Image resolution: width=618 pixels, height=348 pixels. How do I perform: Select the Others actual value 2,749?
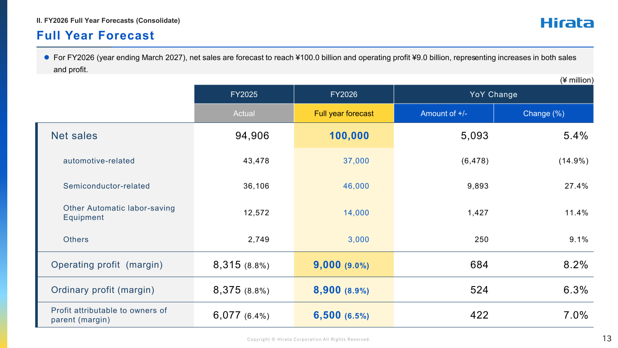(259, 239)
